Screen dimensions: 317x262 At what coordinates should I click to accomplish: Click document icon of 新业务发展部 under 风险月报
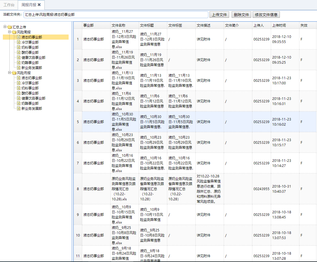[19, 108]
